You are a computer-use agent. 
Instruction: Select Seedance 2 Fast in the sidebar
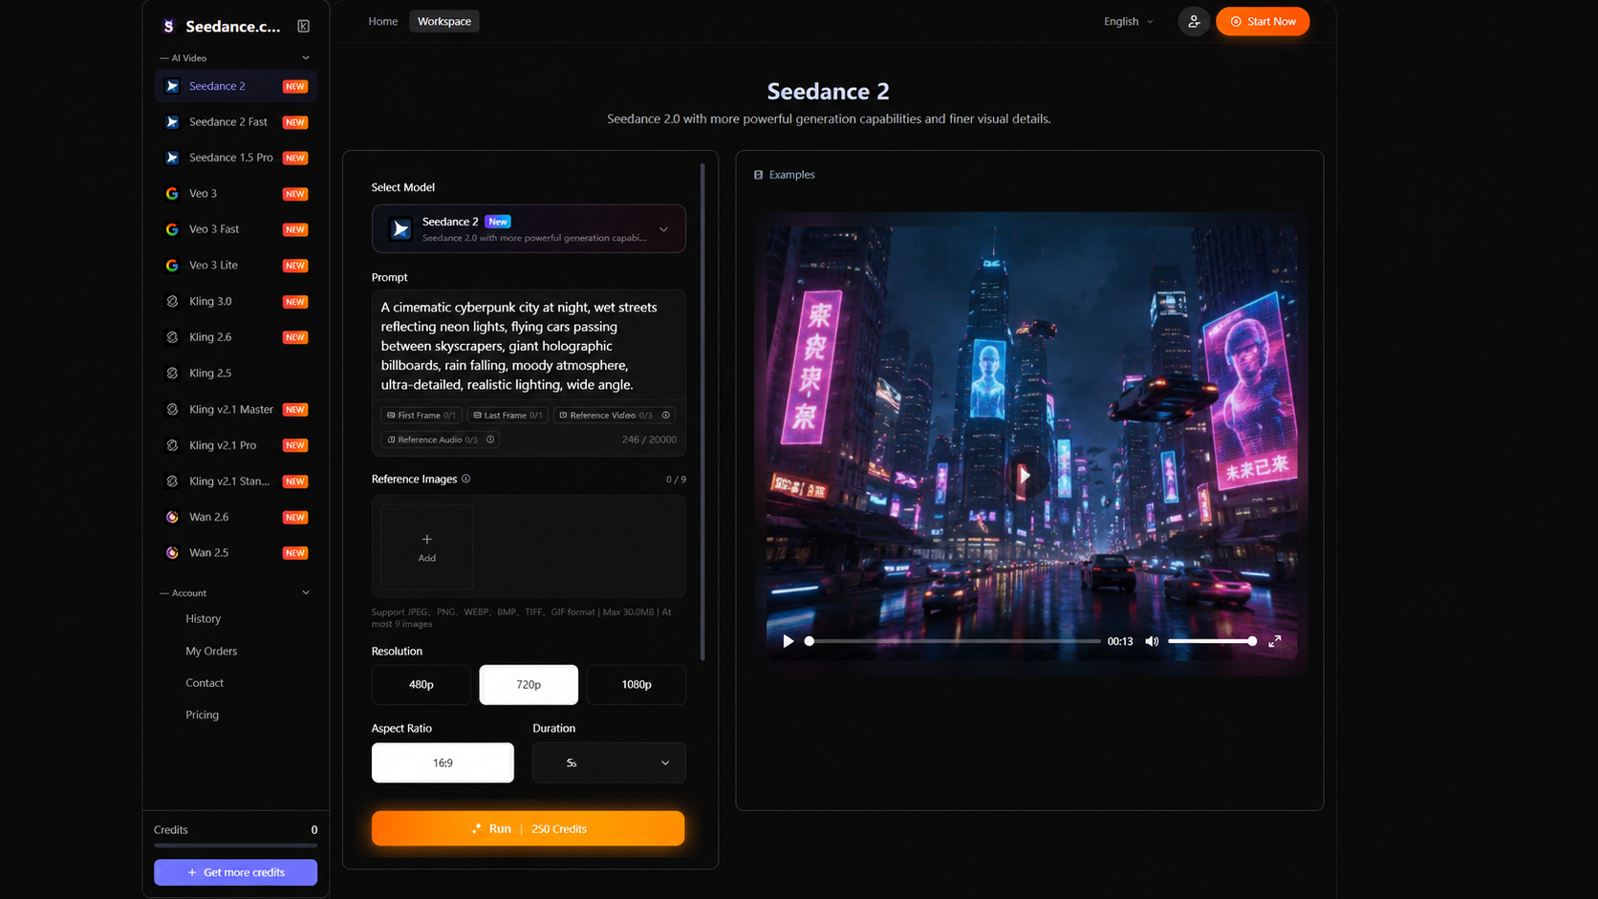(235, 122)
